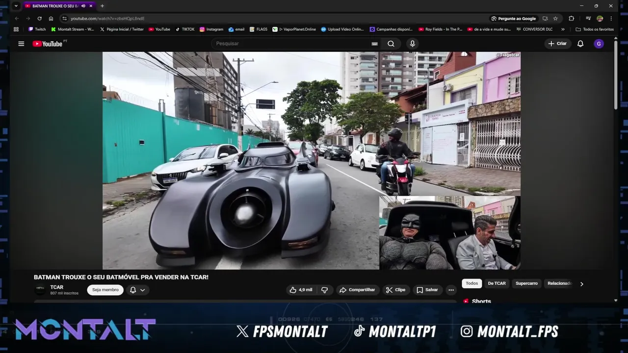628x353 pixels.
Task: Go back in browser history
Action: (x=17, y=19)
